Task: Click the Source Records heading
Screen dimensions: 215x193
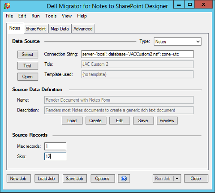Action: coord(30,135)
